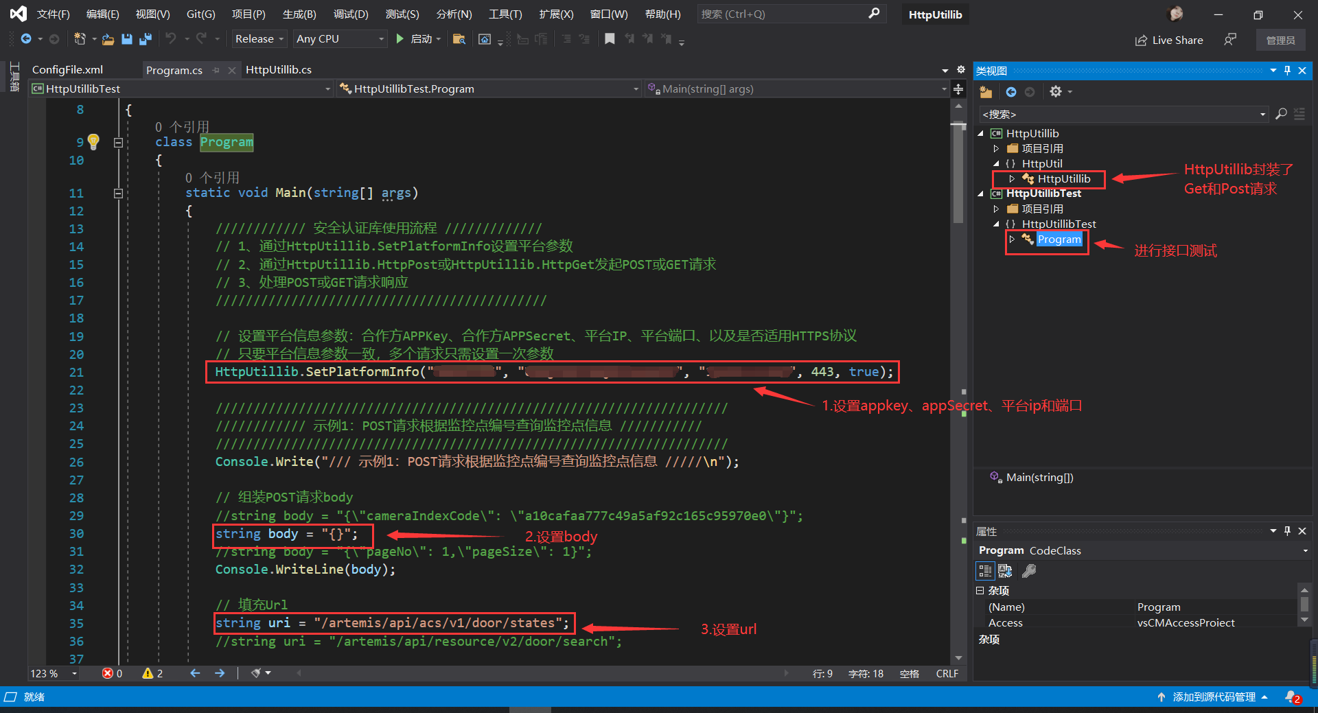Click the previous issue left arrow
The image size is (1318, 713).
pos(195,673)
